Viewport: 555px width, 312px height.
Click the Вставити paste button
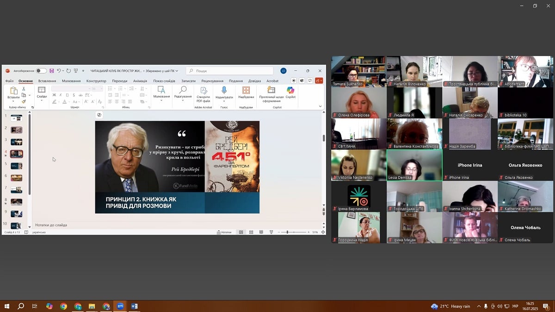point(13,94)
